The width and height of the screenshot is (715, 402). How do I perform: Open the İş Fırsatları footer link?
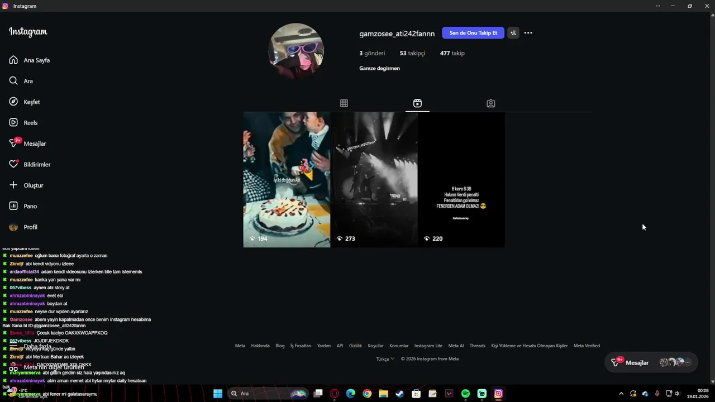pyautogui.click(x=301, y=346)
